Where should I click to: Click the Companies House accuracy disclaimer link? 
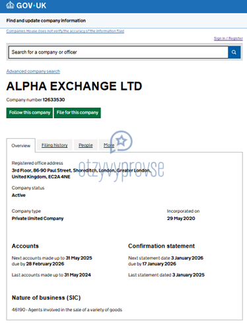65,31
